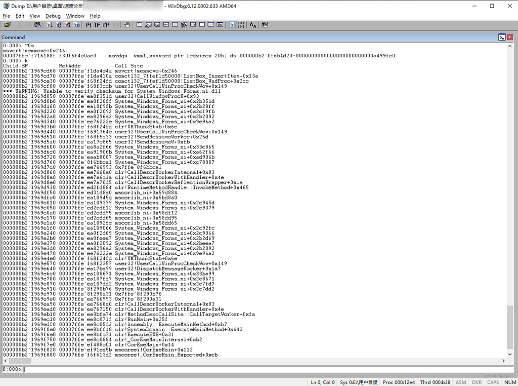Image resolution: width=518 pixels, height=386 pixels.
Task: Click the Step Over toolbar icon
Action: point(97,25)
